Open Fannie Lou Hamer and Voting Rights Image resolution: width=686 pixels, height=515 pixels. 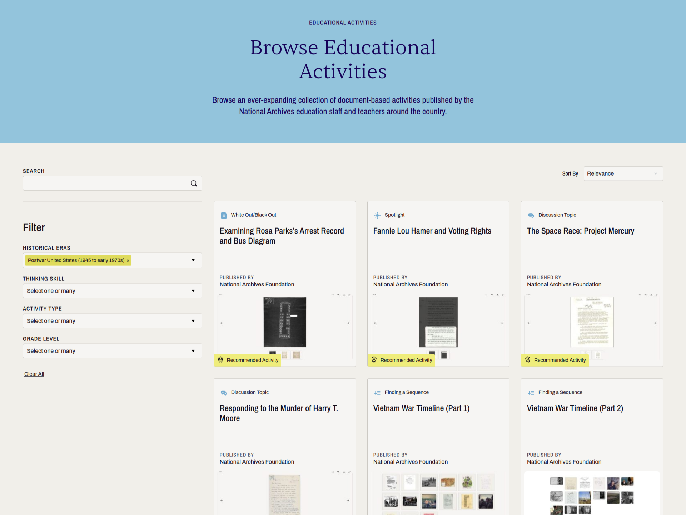[432, 231]
